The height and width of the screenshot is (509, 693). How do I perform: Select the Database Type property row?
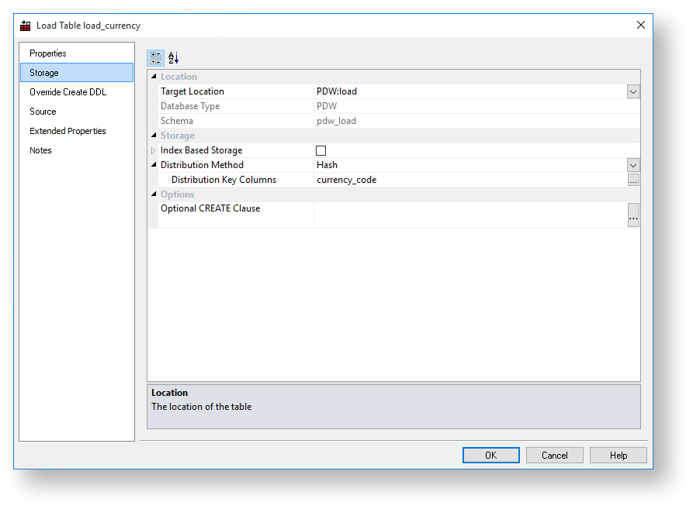click(399, 106)
